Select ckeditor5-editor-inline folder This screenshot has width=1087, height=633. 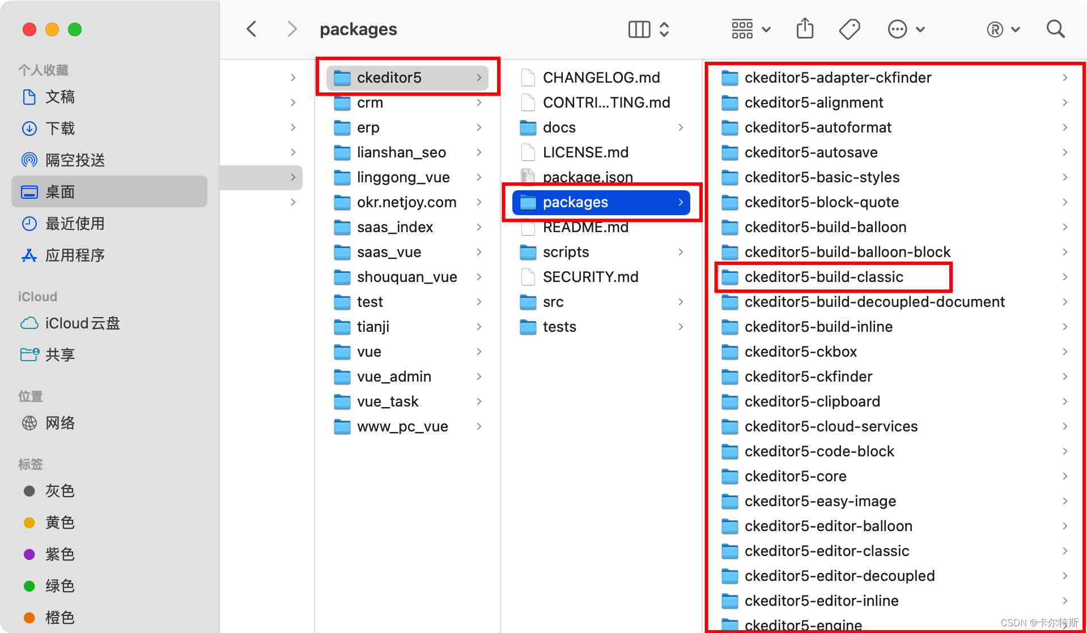point(895,601)
